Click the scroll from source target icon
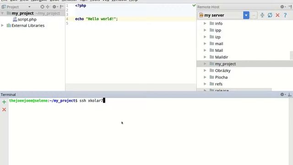The image size is (293, 165). click(43, 7)
